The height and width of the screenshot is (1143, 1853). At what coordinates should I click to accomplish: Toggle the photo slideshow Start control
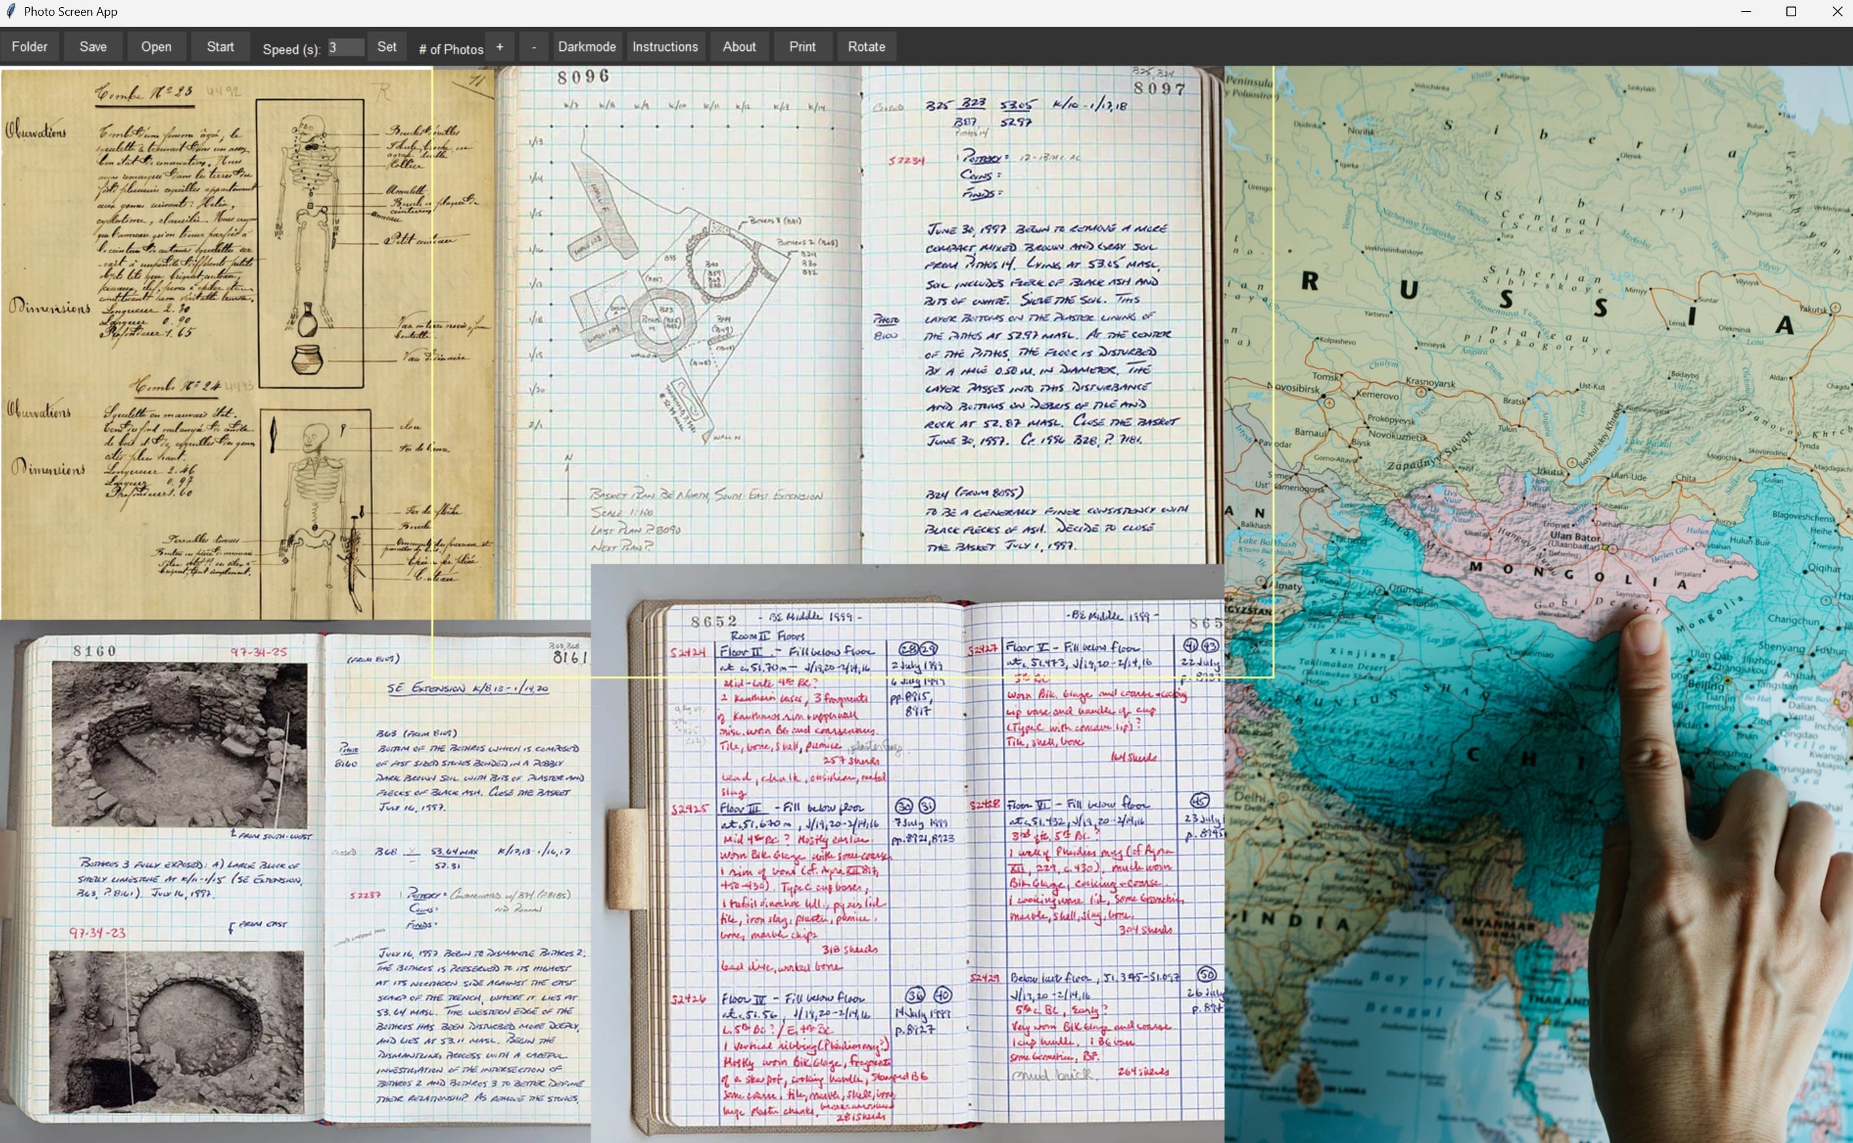pos(220,46)
